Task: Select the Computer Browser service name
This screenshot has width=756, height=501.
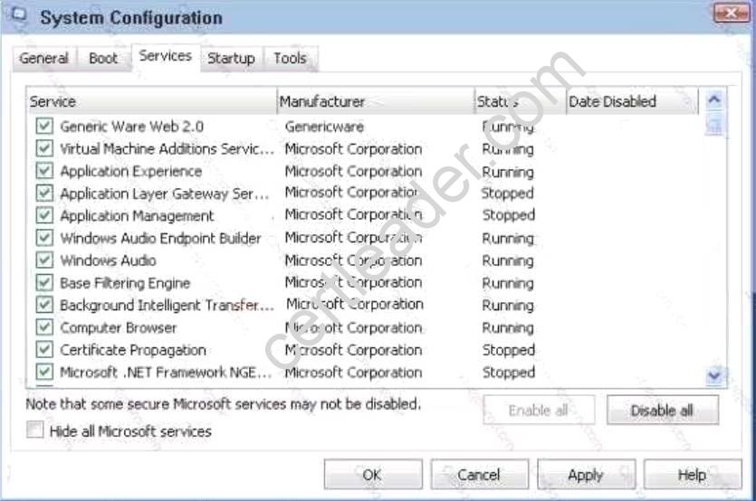Action: pos(118,327)
